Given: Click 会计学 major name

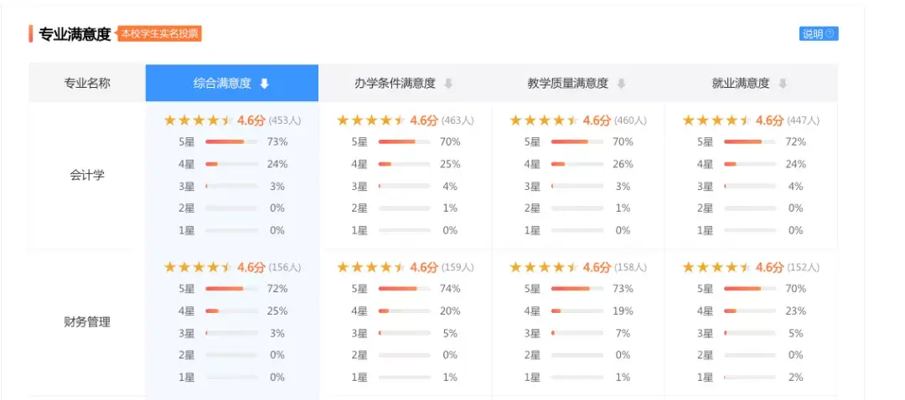Looking at the screenshot, I should click(87, 176).
